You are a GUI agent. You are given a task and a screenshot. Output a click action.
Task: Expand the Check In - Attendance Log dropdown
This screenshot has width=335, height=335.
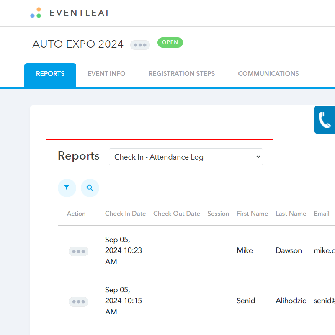[186, 157]
